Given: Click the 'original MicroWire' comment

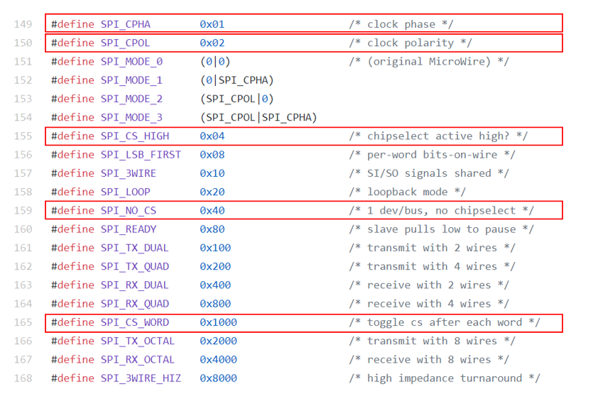Looking at the screenshot, I should [429, 62].
